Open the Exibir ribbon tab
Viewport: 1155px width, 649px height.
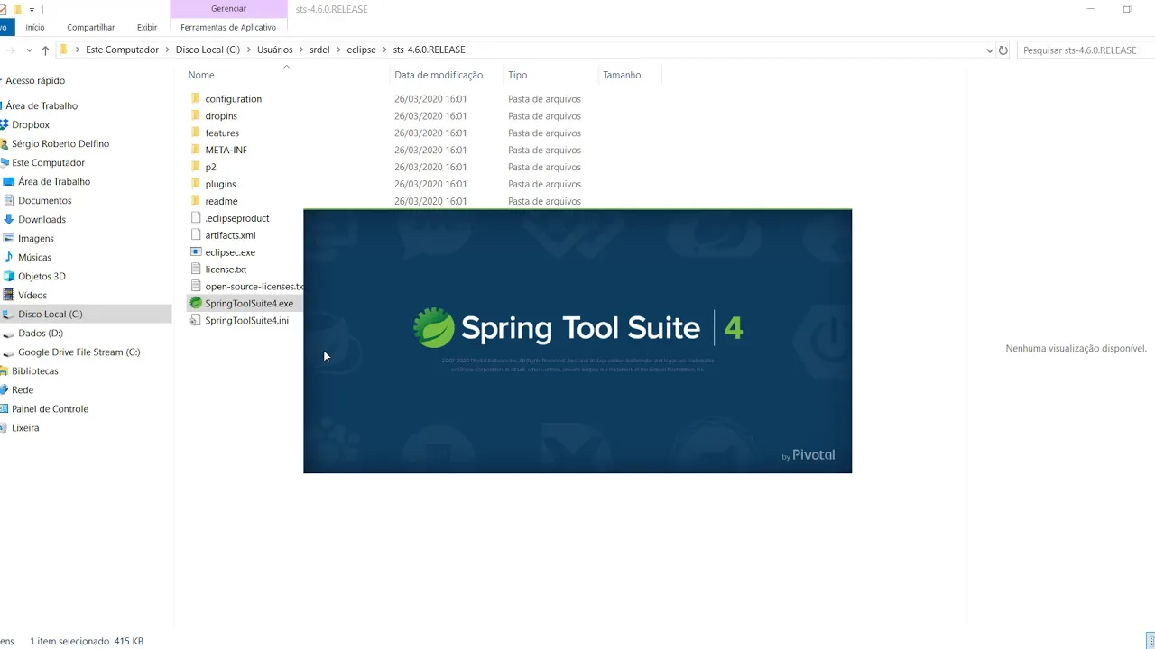147,27
